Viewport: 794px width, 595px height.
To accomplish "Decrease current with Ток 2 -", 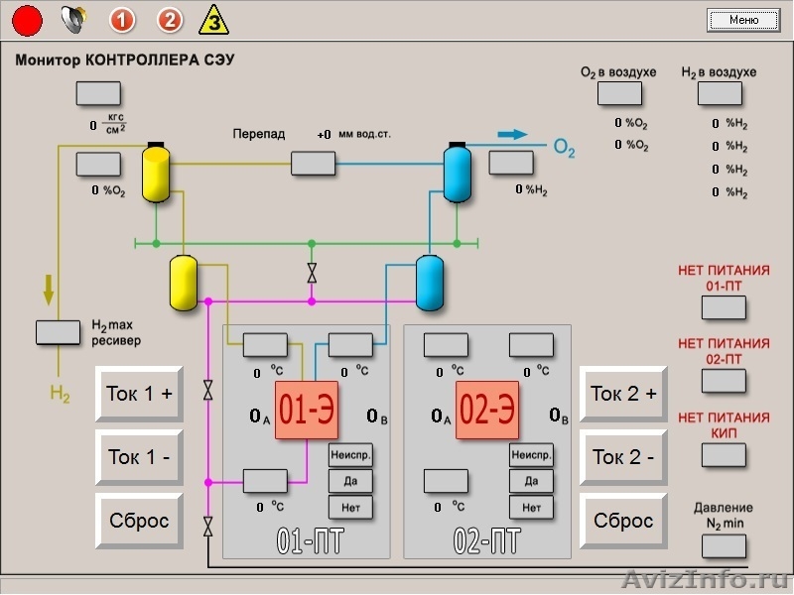I will tap(623, 457).
